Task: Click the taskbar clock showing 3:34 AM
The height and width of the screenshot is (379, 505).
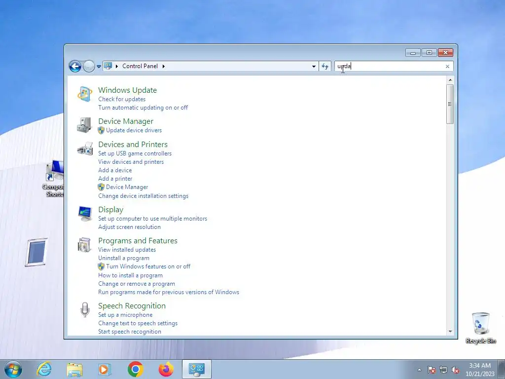Action: (480, 370)
